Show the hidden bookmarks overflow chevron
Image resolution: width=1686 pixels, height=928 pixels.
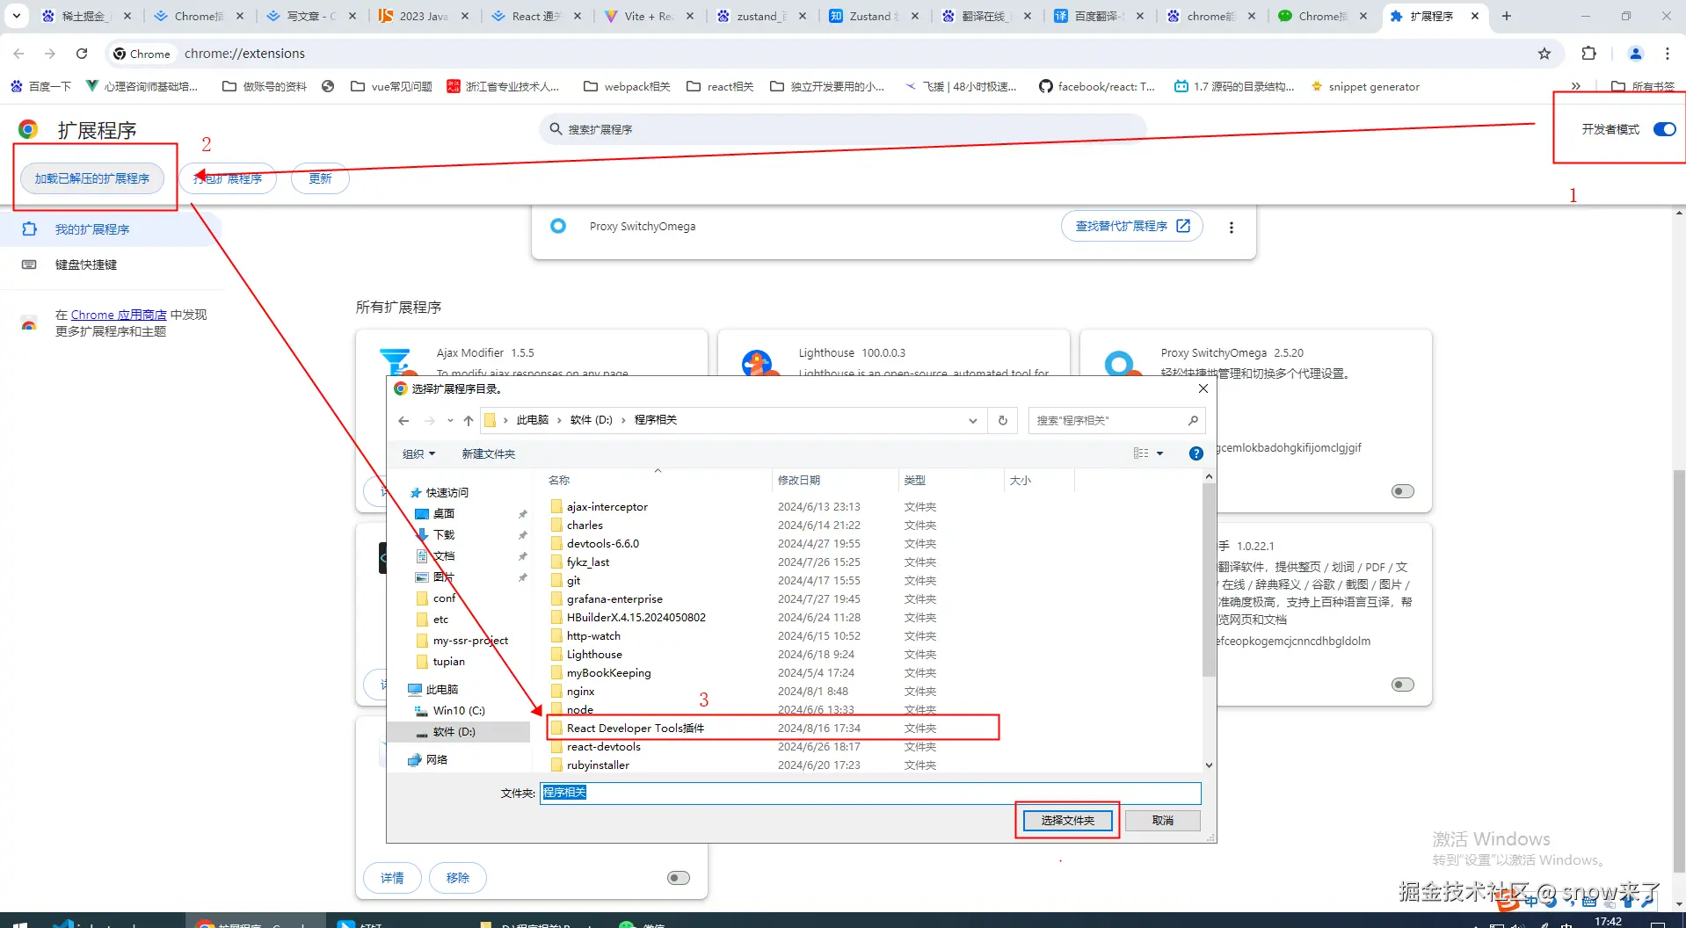tap(1575, 86)
